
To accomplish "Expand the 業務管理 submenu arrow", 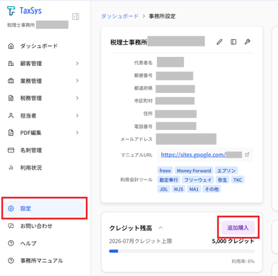I will click(x=77, y=81).
